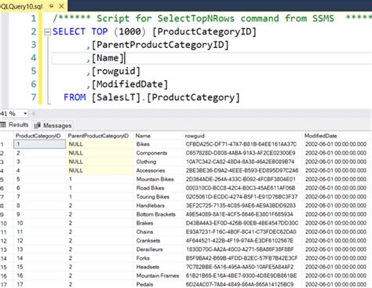Select the Touring Bikes name cell
Viewport: 372px width, 288px height.
[x=152, y=197]
